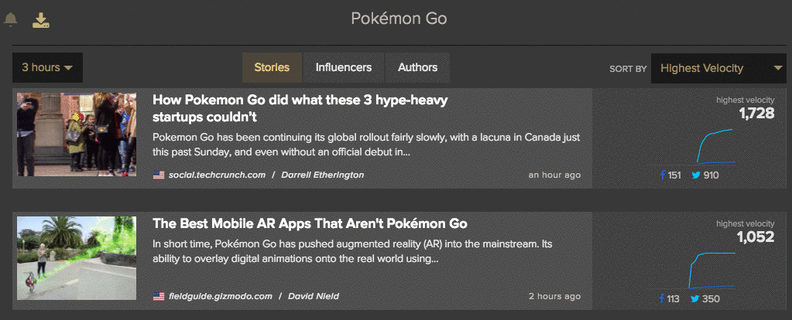Click Twitter icon showing 350 shares

[x=695, y=299]
